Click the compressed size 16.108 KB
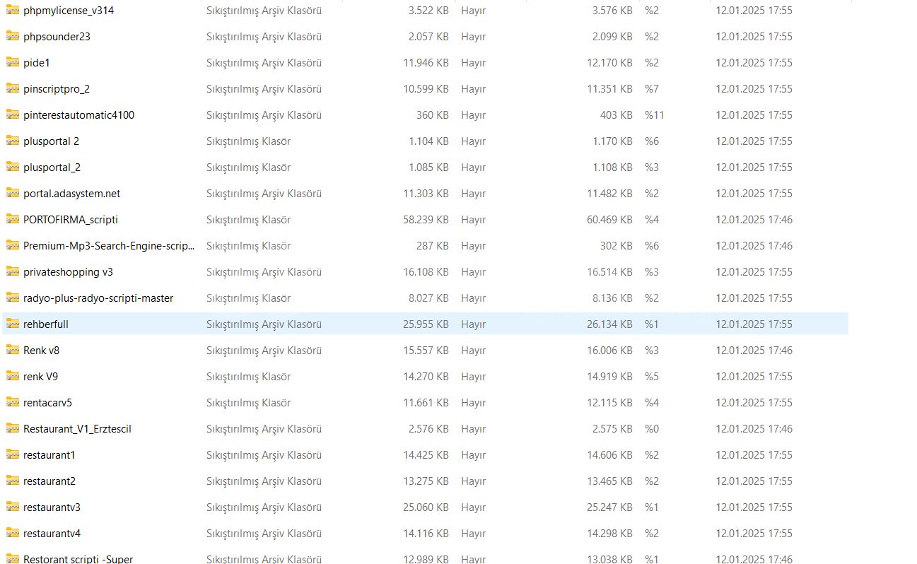917x564 pixels. [x=426, y=272]
